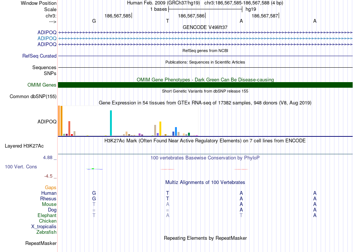Click the G base in the reference sequence row
Image resolution: width=353 pixels, height=252 pixels.
click(x=94, y=21)
